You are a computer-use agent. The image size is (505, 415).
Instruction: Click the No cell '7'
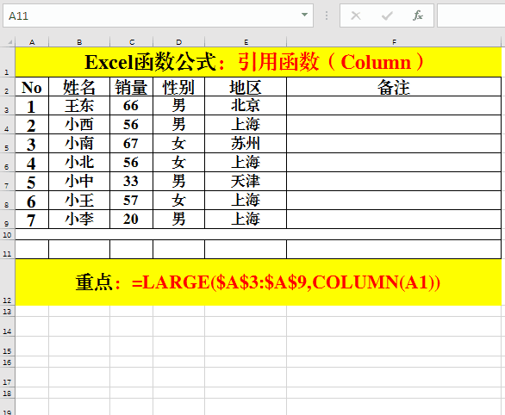pos(32,220)
